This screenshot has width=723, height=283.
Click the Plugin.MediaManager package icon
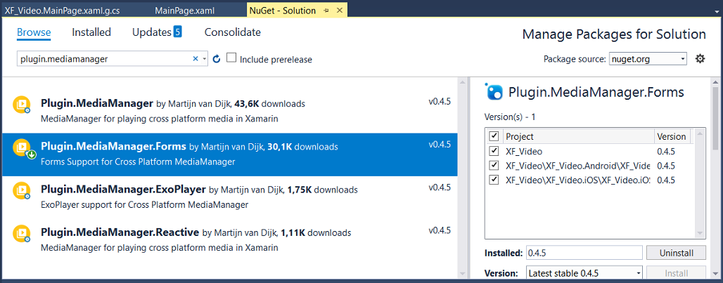click(21, 105)
